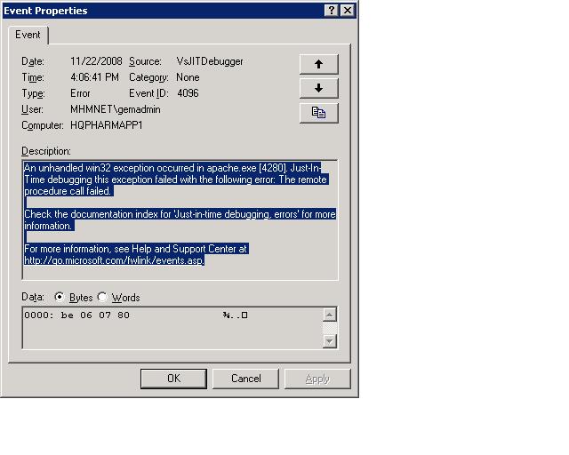
Task: Copy event details to clipboard
Action: 318,113
